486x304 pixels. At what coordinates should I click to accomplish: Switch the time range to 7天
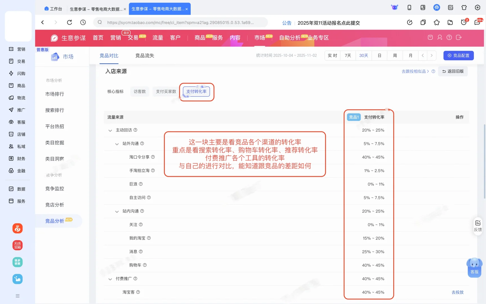348,56
